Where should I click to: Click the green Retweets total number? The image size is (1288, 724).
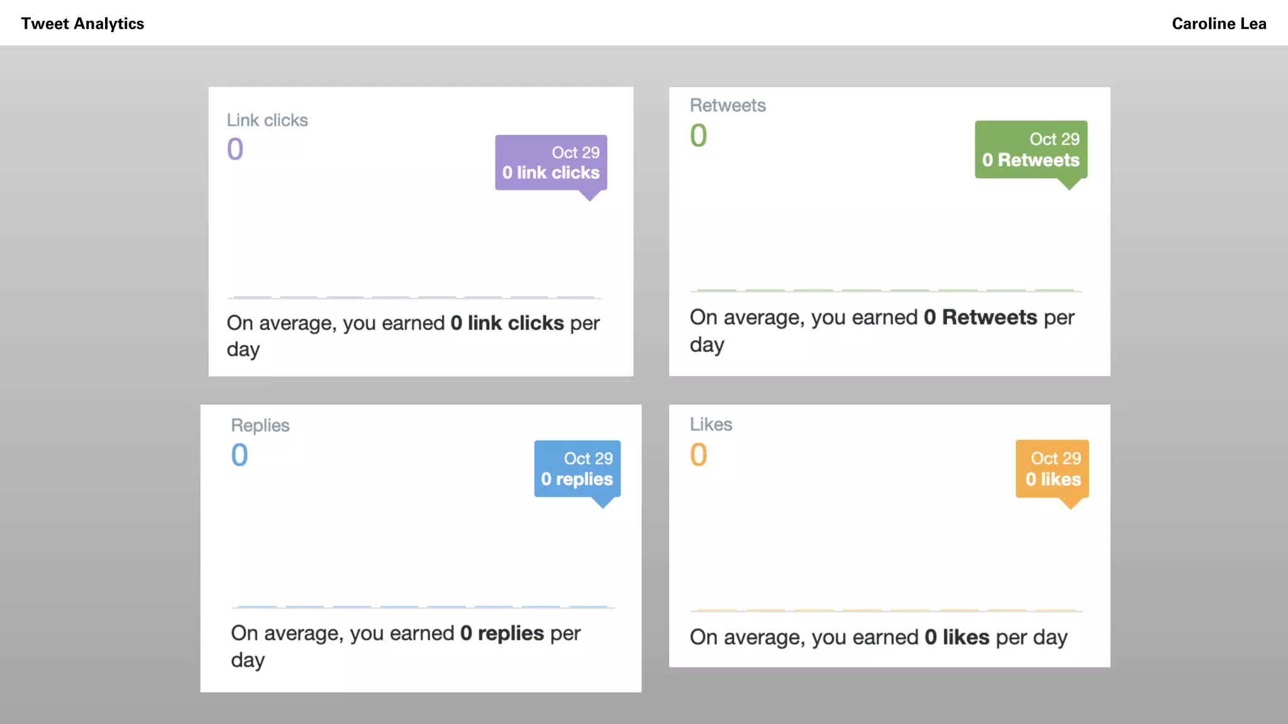click(x=699, y=136)
